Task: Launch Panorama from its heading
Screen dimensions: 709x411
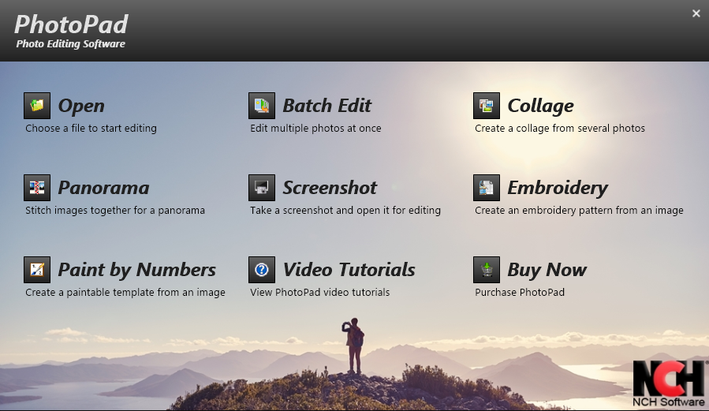Action: click(x=103, y=188)
